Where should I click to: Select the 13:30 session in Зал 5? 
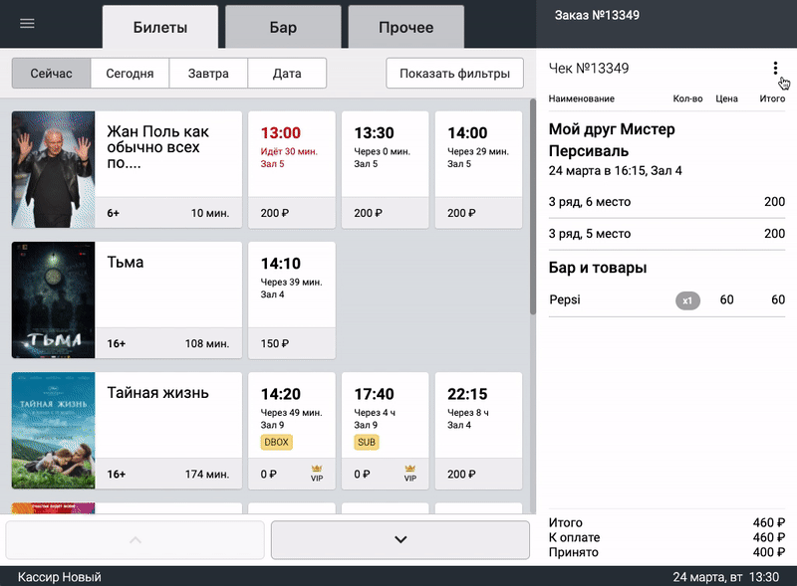point(386,169)
